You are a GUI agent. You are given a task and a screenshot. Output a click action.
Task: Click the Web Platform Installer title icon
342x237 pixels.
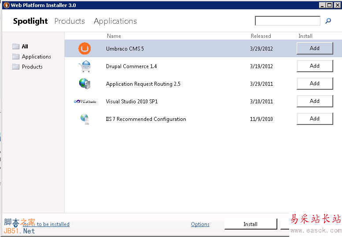click(x=6, y=5)
